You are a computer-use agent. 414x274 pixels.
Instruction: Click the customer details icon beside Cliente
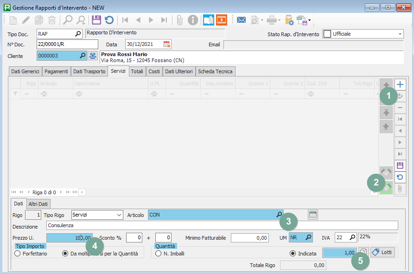click(x=93, y=56)
